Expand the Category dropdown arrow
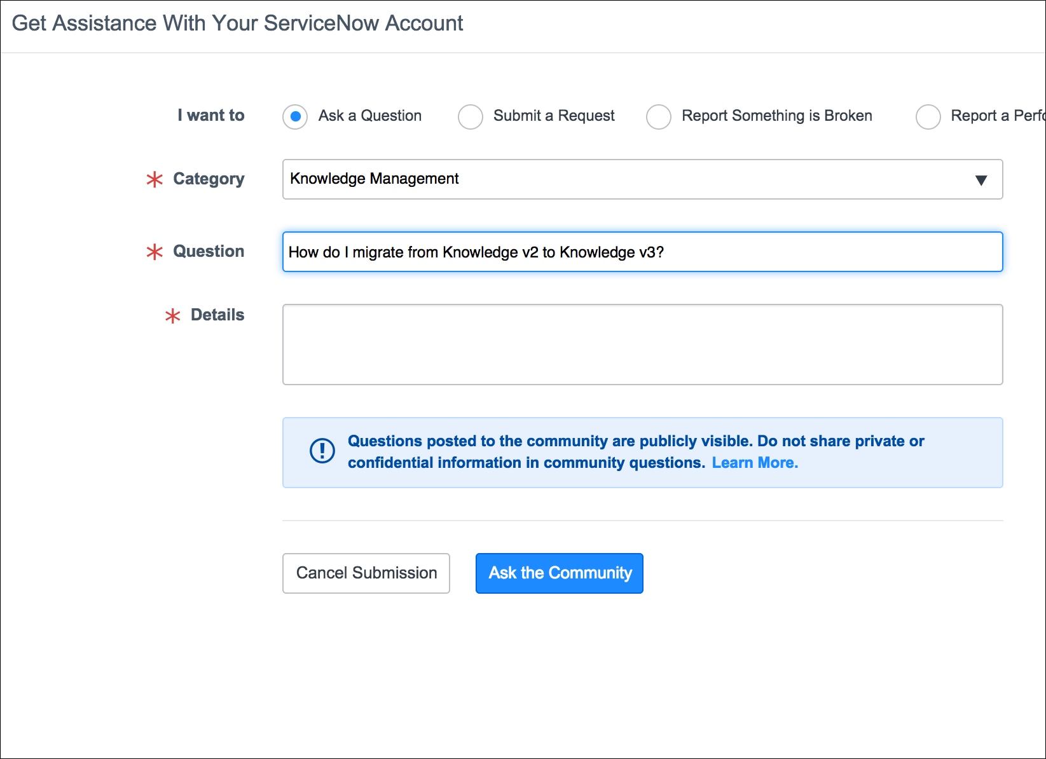 point(981,180)
